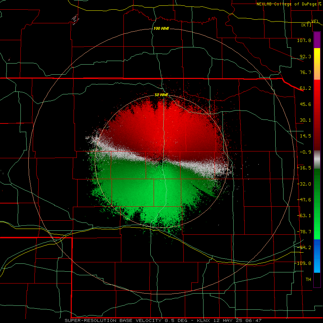Click the blue segment of the color bar
The height and width of the screenshot is (323, 323).
317,256
